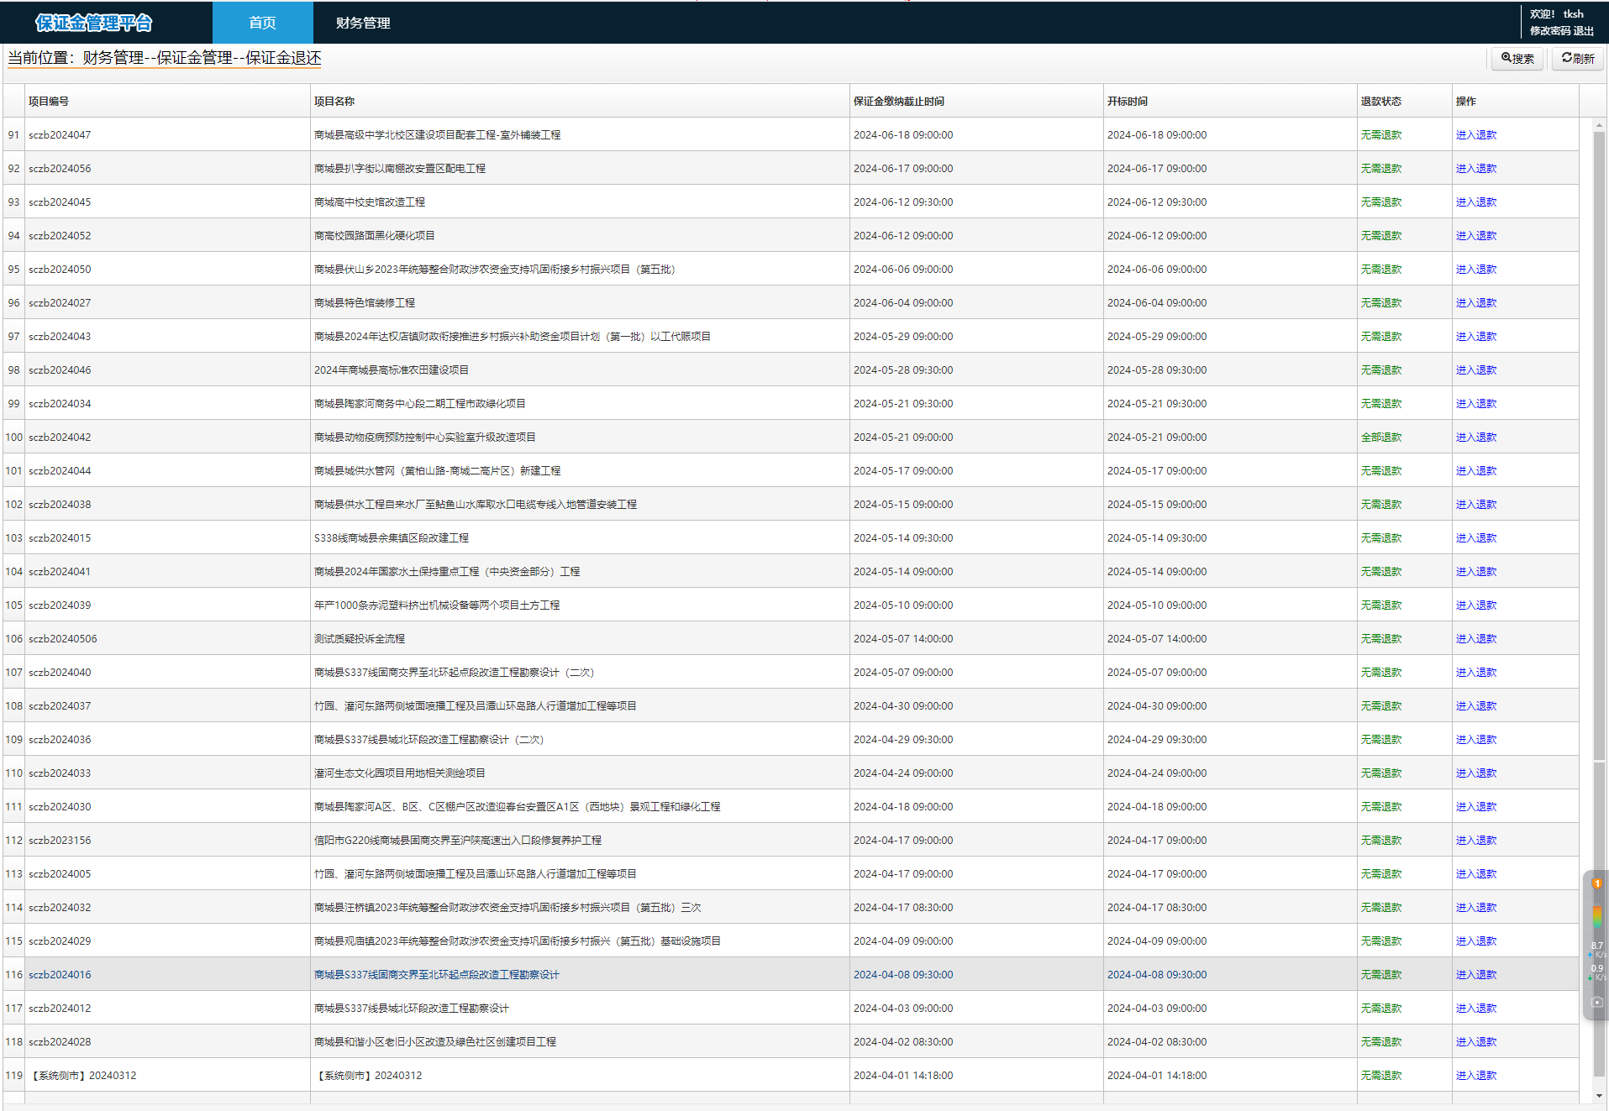The width and height of the screenshot is (1609, 1111).
Task: Click 进入退款 for sczb2024047
Action: (x=1476, y=135)
